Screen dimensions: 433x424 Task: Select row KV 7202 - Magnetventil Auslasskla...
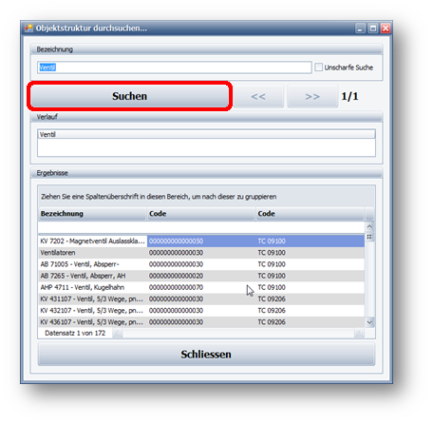coord(201,241)
